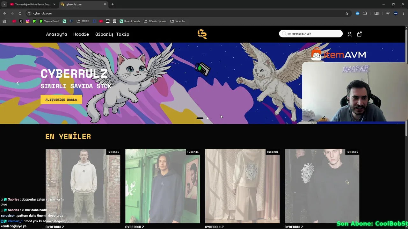Open the Recent Events bookmark
Image resolution: width=408 pixels, height=229 pixels.
(x=130, y=21)
